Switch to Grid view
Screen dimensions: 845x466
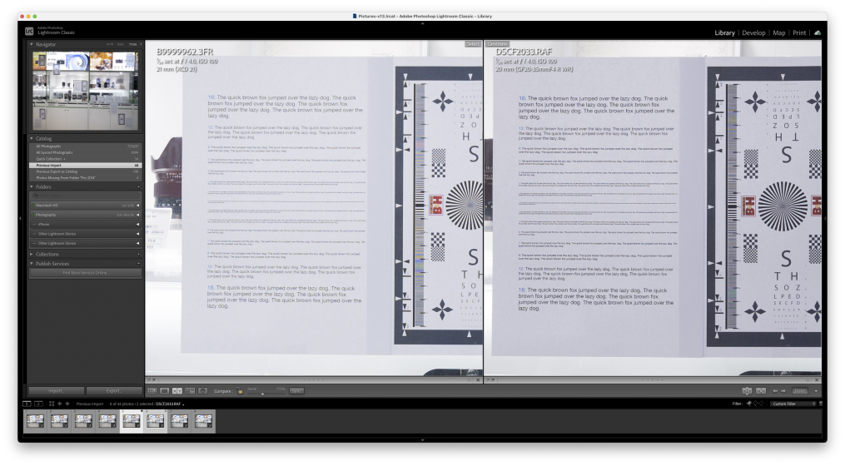pyautogui.click(x=152, y=390)
